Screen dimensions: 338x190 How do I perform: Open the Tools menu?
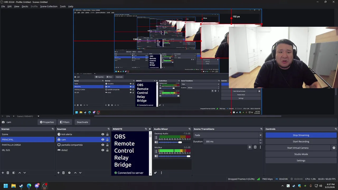(x=63, y=6)
